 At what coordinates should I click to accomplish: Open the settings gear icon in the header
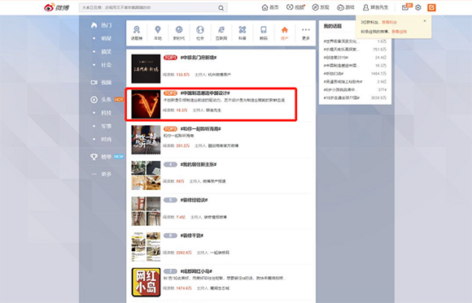pyautogui.click(x=418, y=7)
